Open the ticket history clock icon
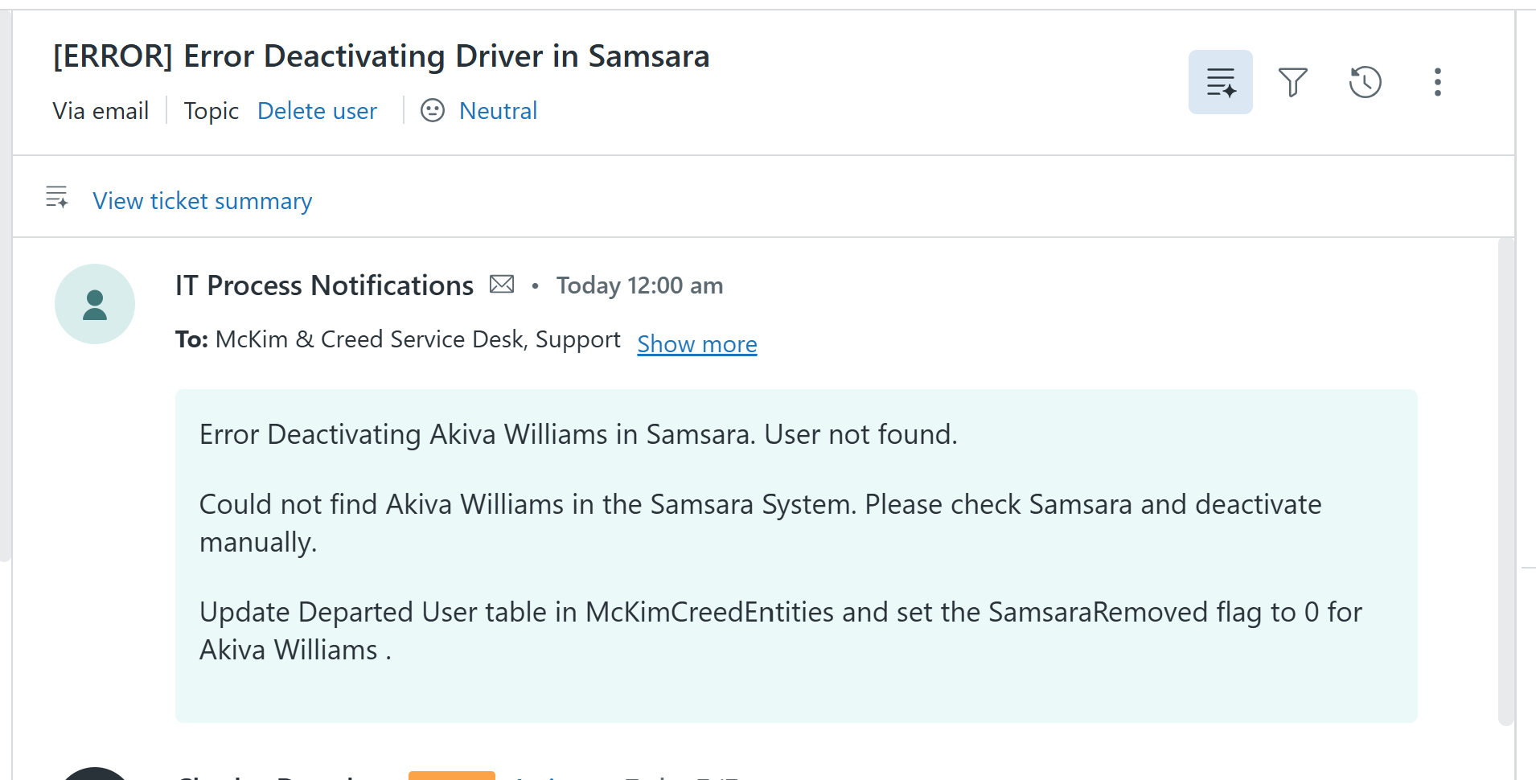This screenshot has height=780, width=1536. tap(1365, 82)
